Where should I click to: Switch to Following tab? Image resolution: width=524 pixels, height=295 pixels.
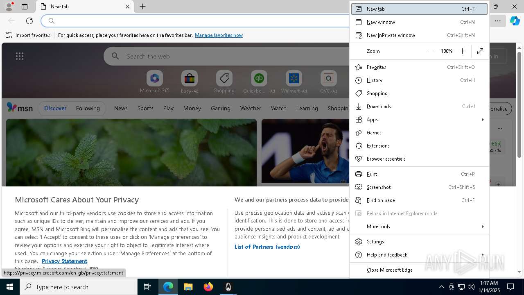click(88, 108)
